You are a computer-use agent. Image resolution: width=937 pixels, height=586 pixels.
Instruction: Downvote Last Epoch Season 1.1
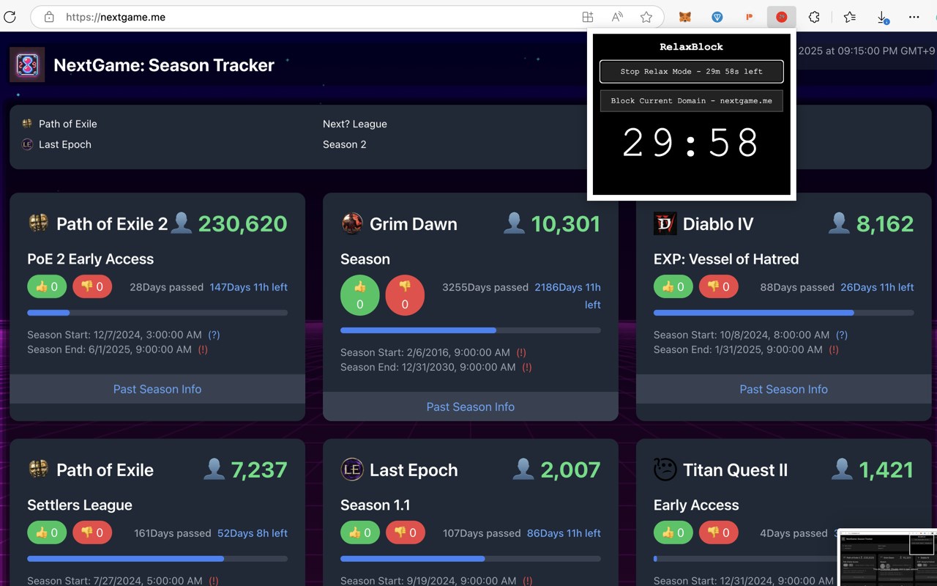tap(406, 533)
